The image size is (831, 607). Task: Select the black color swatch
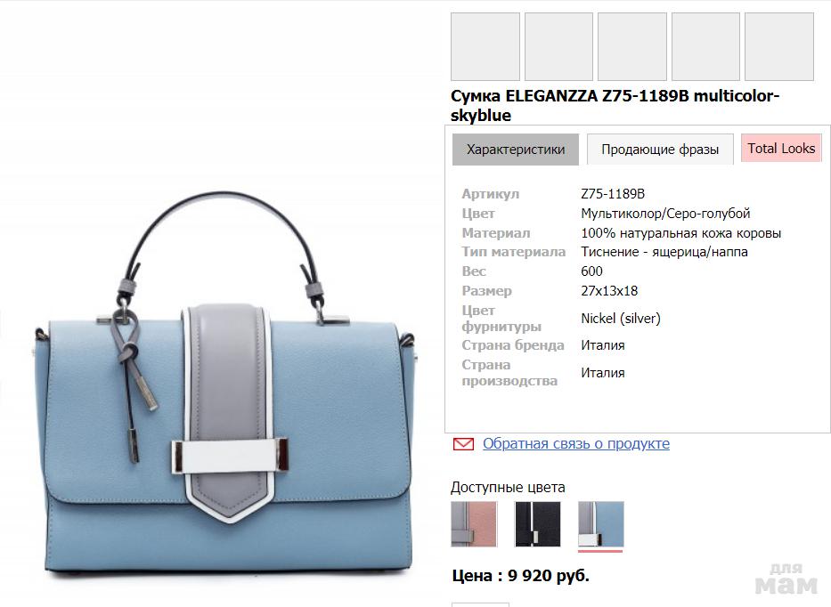point(537,524)
